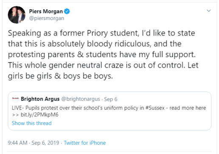Open Piers Morgan's profile picture

coord(17,15)
